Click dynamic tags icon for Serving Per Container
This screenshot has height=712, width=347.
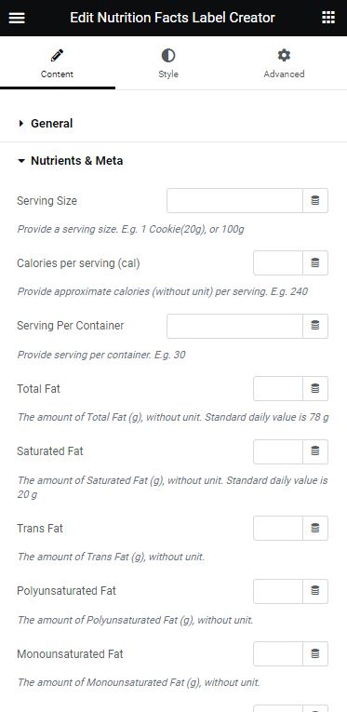point(315,326)
